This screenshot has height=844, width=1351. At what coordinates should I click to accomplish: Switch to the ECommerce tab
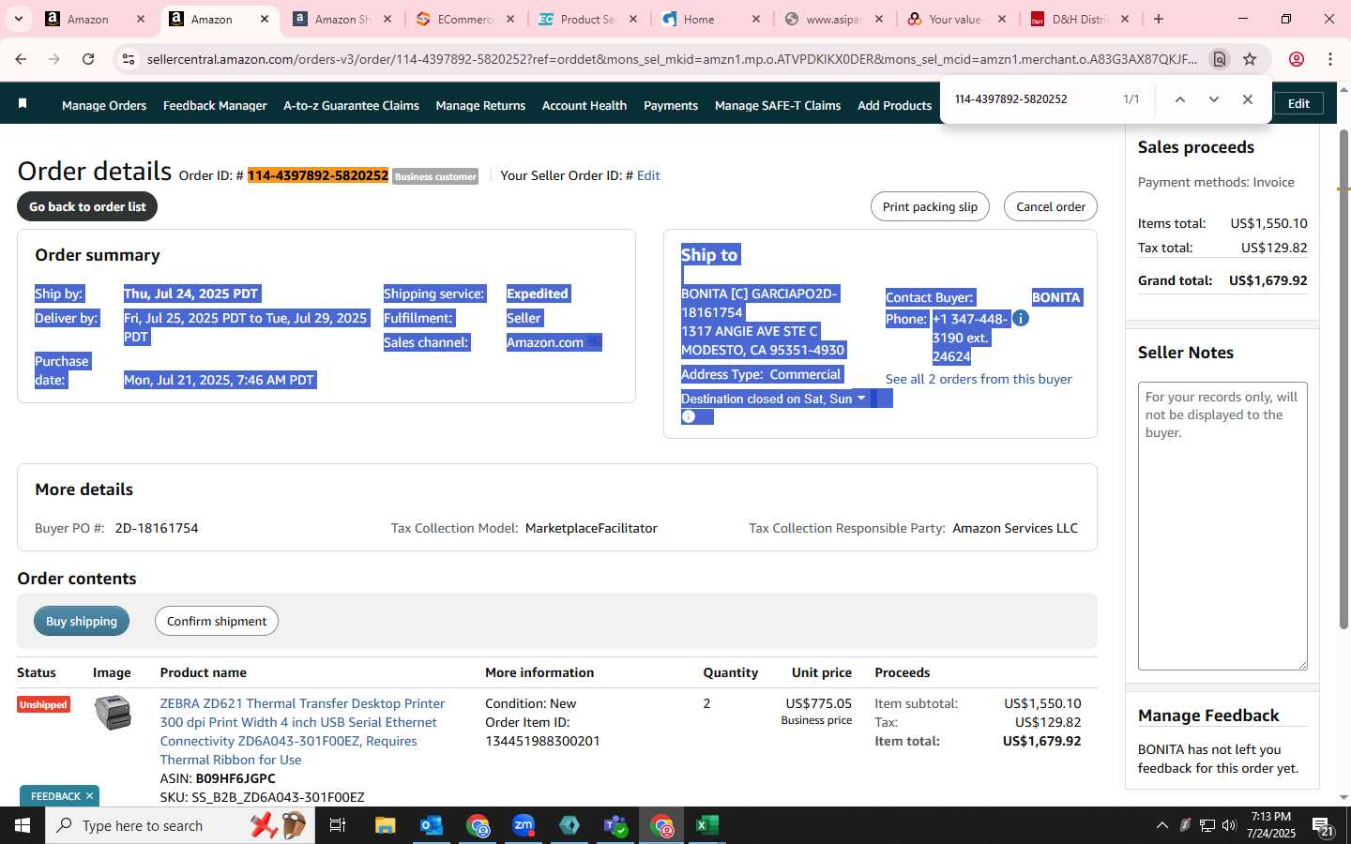(463, 19)
